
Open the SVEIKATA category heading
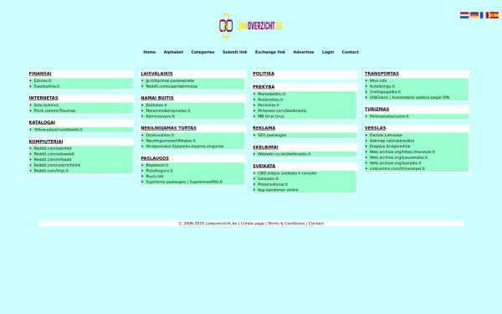(264, 166)
